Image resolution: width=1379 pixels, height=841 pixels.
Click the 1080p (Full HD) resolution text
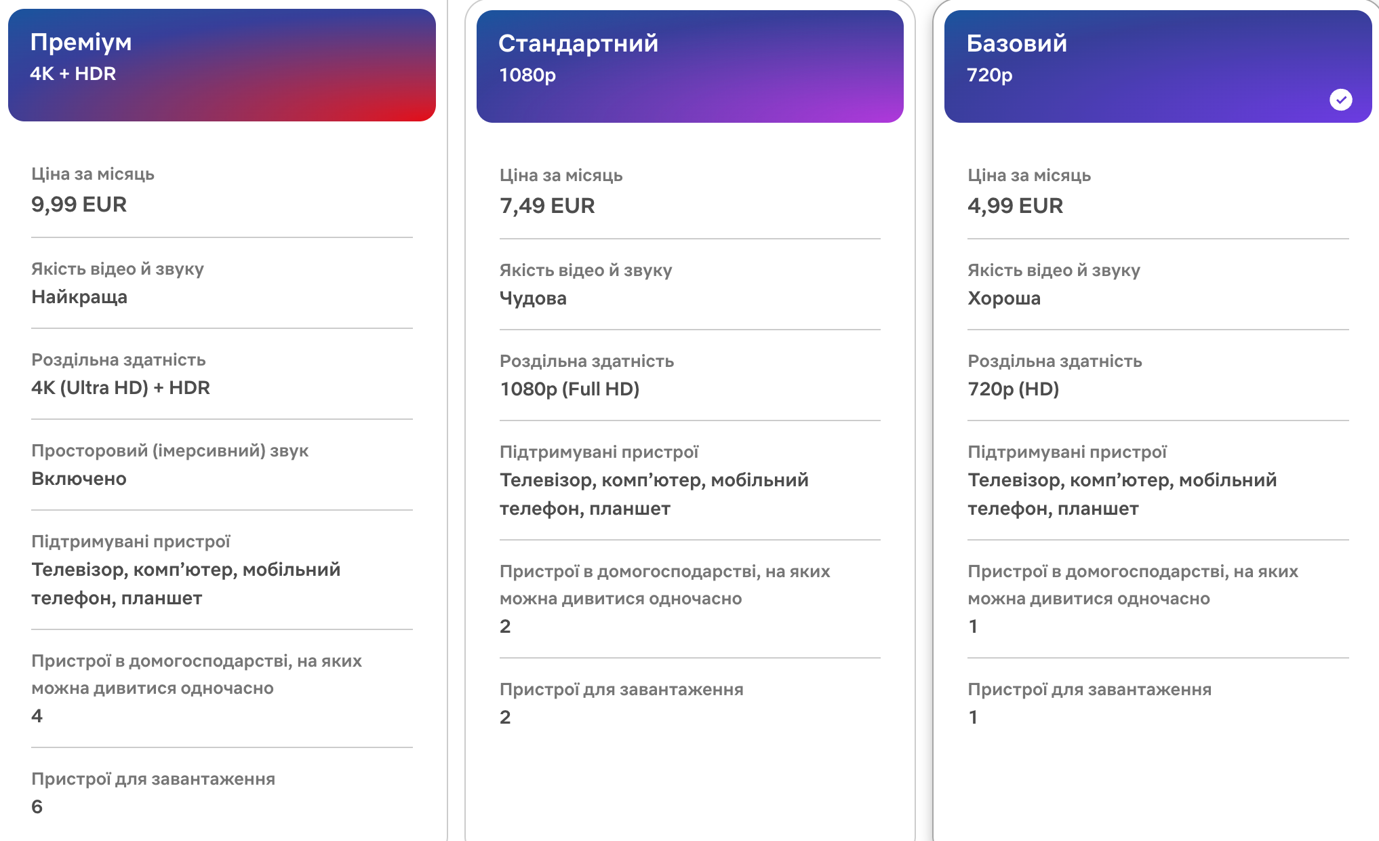point(569,389)
